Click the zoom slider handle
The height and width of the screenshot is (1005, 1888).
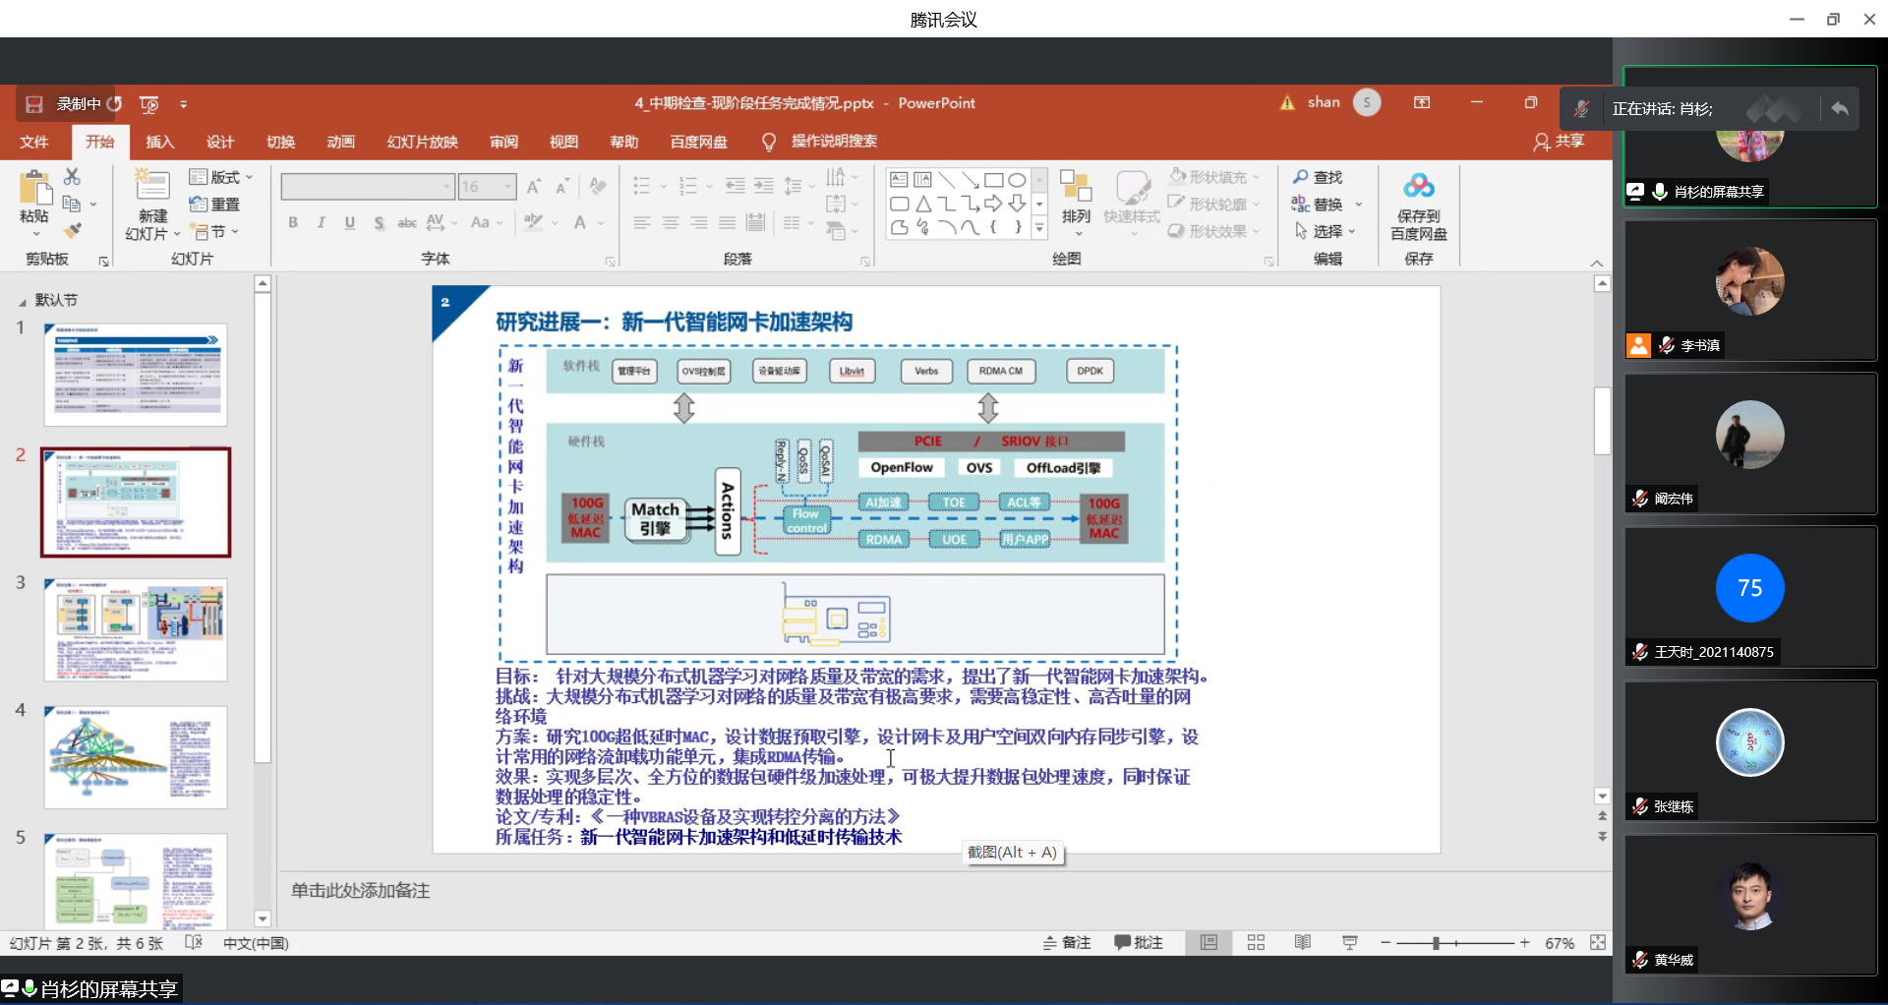[x=1436, y=943]
